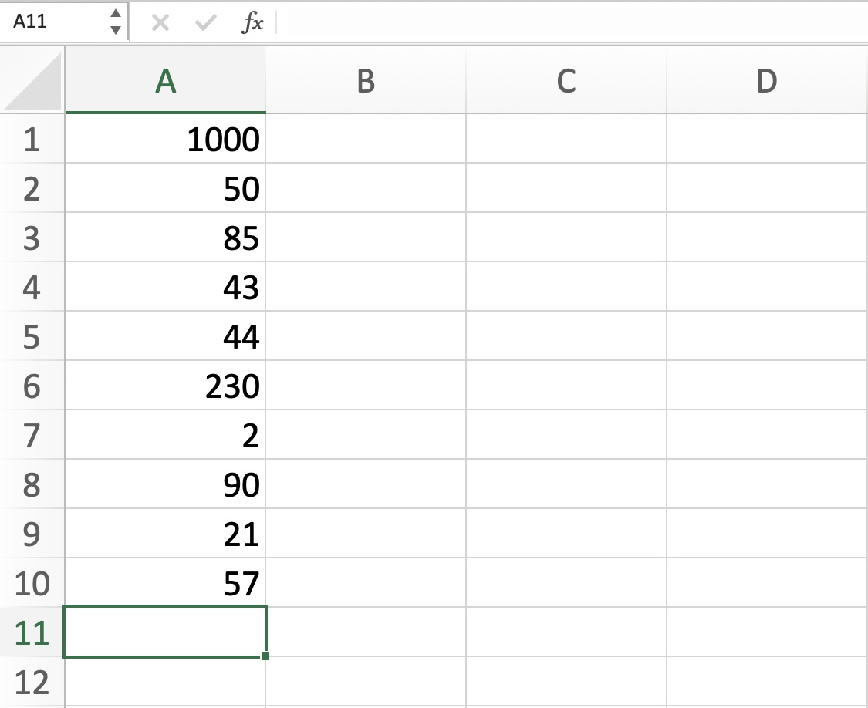The height and width of the screenshot is (708, 868).
Task: Select row 4 header
Action: coord(32,286)
